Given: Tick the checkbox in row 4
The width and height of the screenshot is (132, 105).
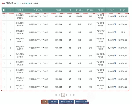Looking at the screenshot, I should tap(4, 79).
